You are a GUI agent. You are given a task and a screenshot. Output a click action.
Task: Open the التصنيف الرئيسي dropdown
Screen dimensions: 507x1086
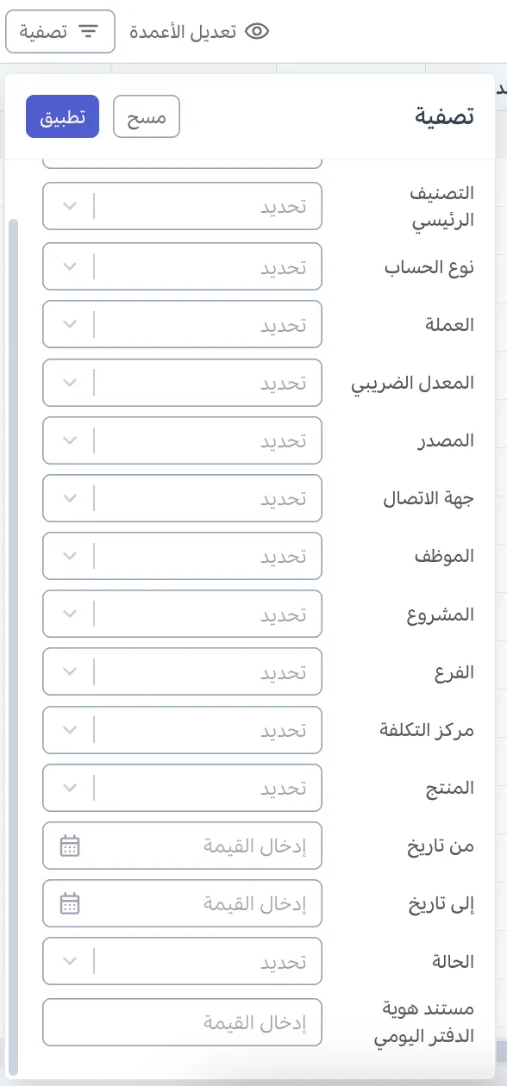[182, 206]
